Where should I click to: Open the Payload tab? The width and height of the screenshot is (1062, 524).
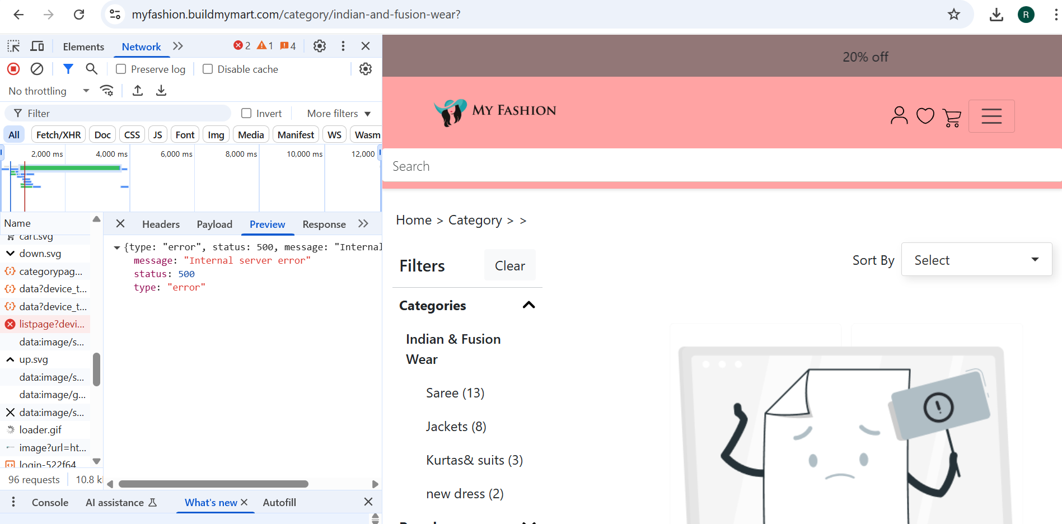[x=214, y=224]
